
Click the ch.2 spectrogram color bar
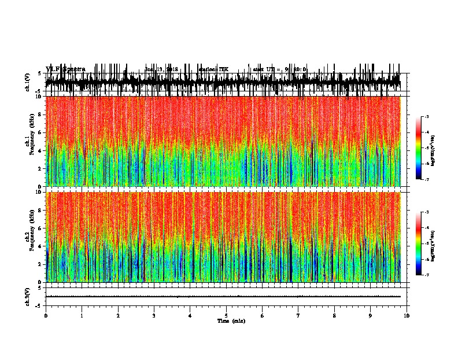tap(418, 244)
